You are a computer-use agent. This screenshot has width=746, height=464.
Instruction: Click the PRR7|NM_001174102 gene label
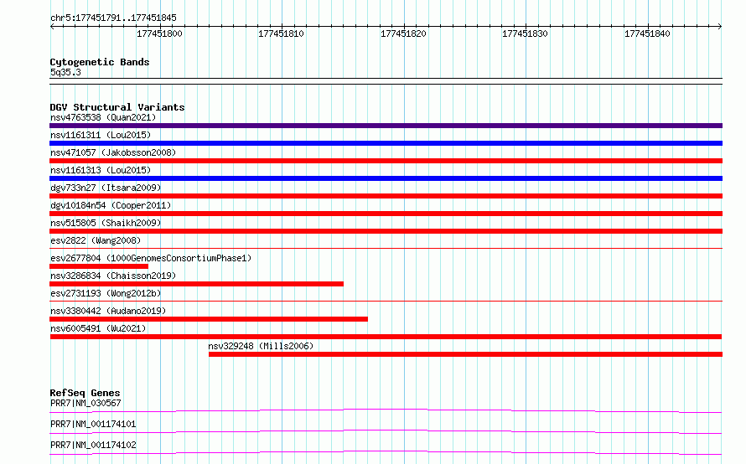tap(93, 445)
